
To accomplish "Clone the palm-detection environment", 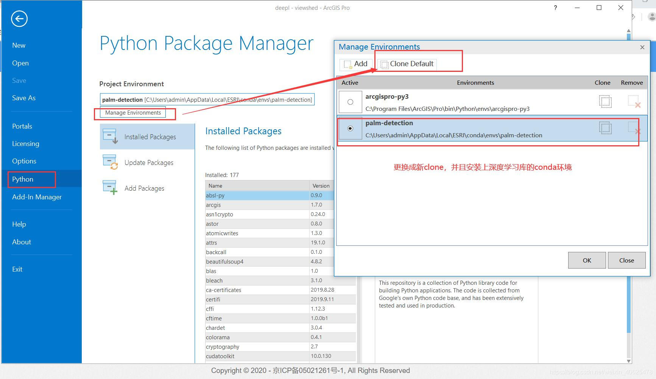I will (605, 128).
